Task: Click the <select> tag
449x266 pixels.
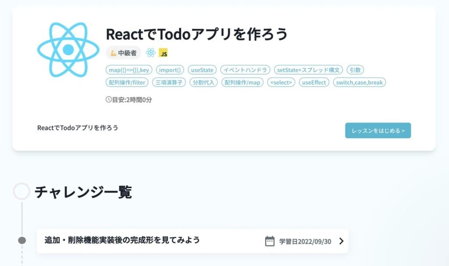Action: tap(281, 82)
